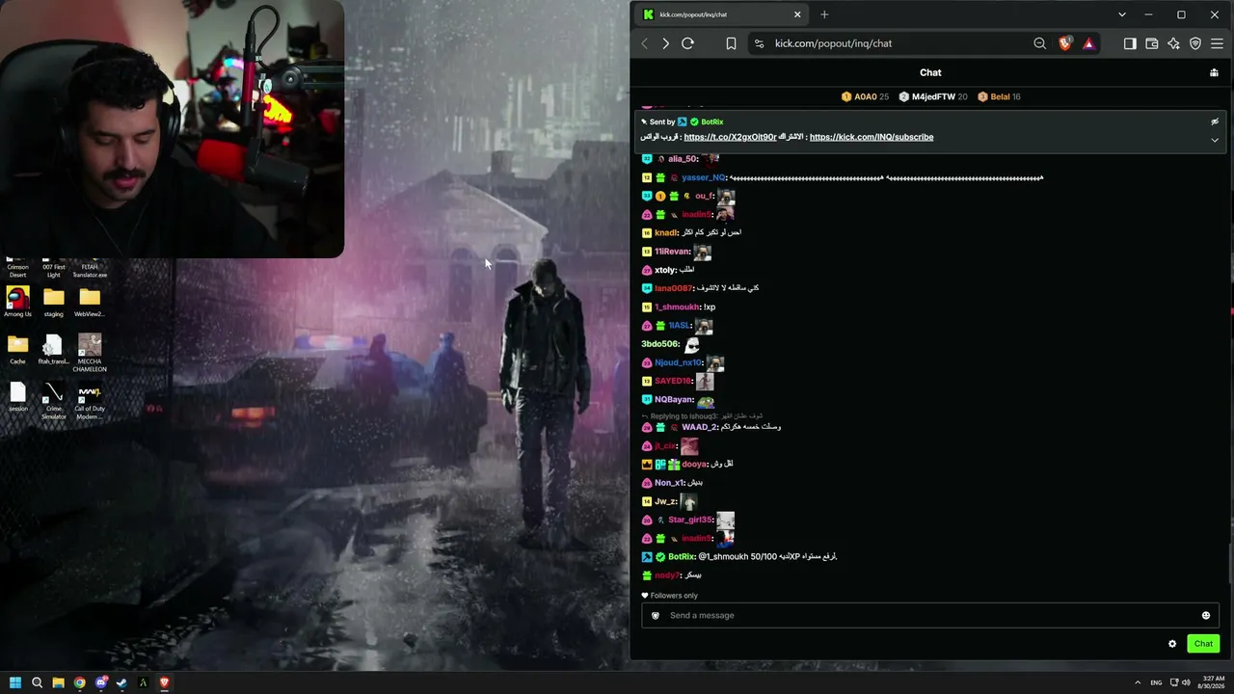Viewport: 1234px width, 694px height.
Task: Click username Non_x1 in chat
Action: pos(669,483)
